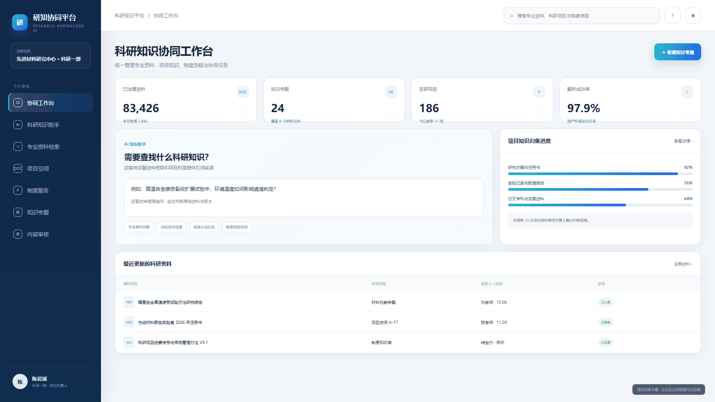The image size is (715, 402).
Task: Click the 研 platform logo icon
Action: click(20, 22)
